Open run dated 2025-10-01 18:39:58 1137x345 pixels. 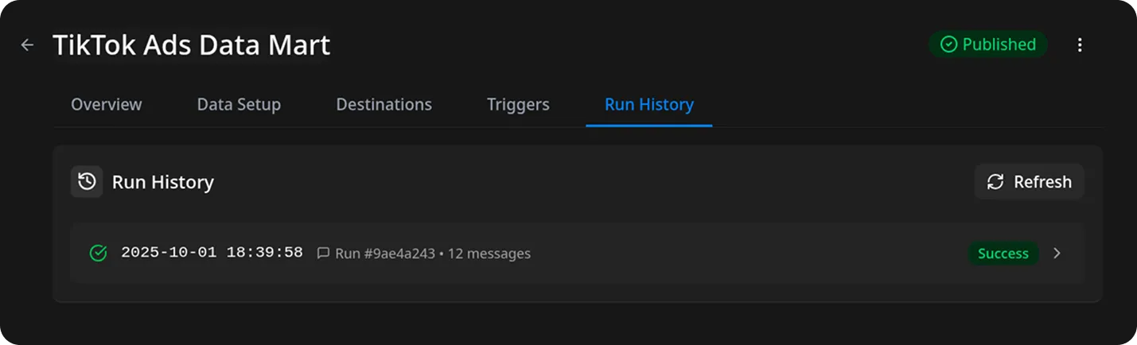click(212, 253)
